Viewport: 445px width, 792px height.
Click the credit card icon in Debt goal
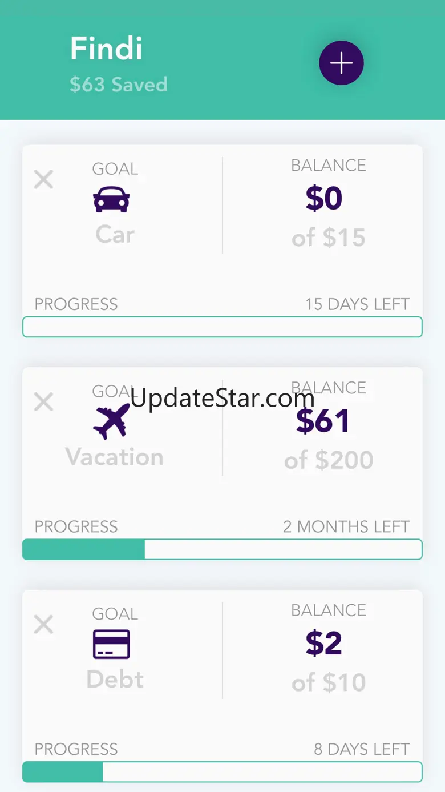coord(112,644)
